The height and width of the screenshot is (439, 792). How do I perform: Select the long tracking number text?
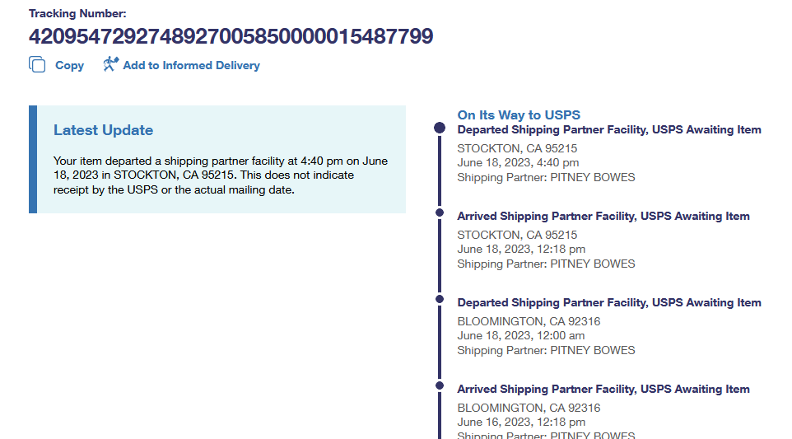tap(231, 37)
